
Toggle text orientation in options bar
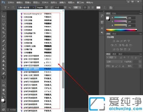point(13,7)
